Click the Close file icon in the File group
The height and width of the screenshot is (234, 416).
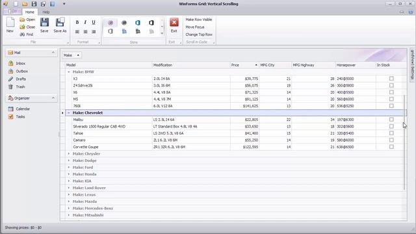pyautogui.click(x=22, y=27)
